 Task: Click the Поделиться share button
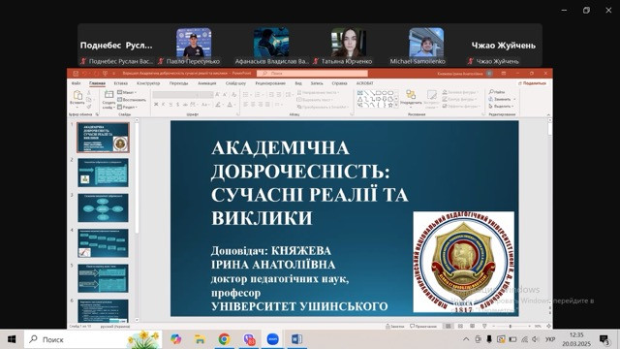532,83
